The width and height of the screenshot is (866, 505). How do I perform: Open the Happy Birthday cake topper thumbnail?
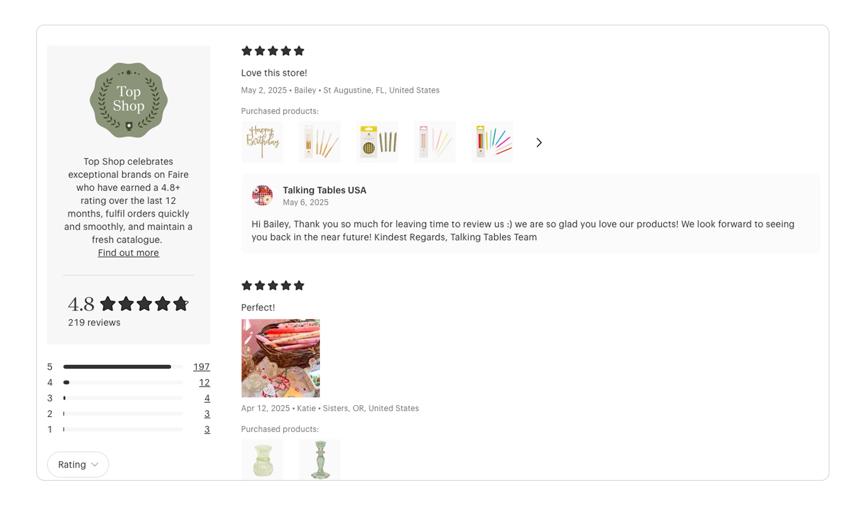pos(262,142)
